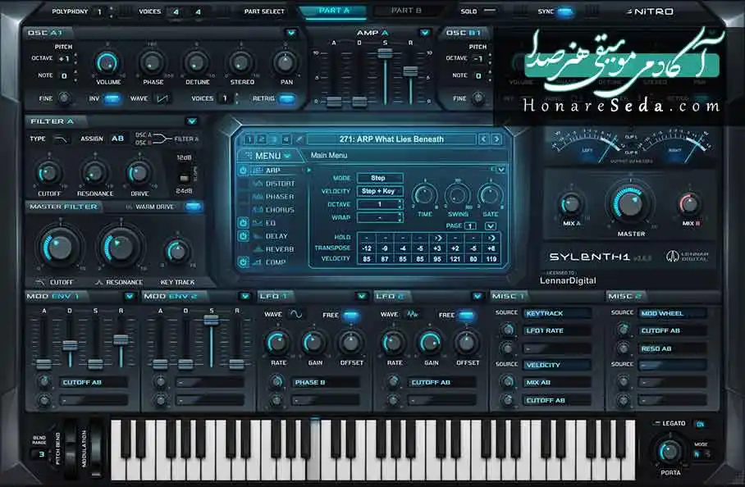Click the hold arrow in arp step 8
This screenshot has width=745, height=487.
point(491,237)
